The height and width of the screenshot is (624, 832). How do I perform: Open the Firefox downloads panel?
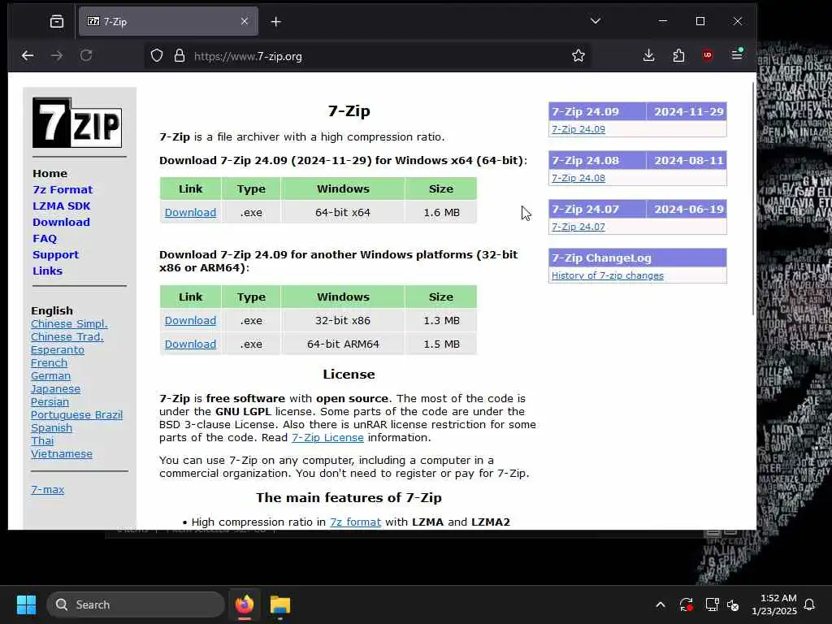(x=648, y=56)
